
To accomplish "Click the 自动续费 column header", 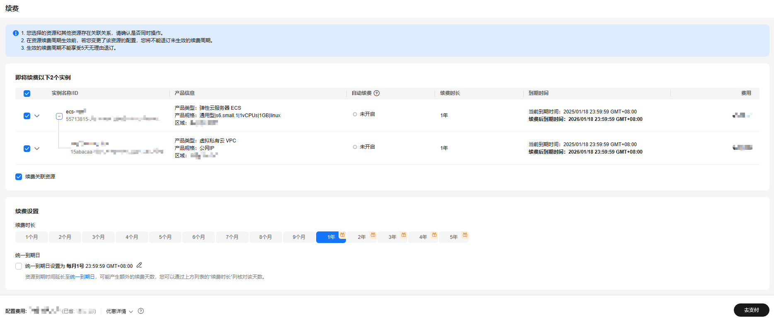I will [x=362, y=93].
